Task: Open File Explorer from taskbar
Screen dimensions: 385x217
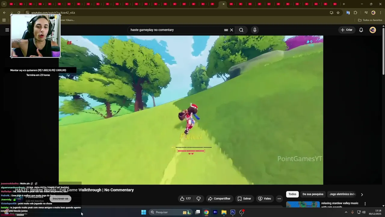Action: [x=224, y=212]
